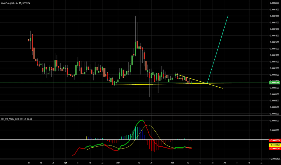Click the 10 date label on time axis

(188, 163)
